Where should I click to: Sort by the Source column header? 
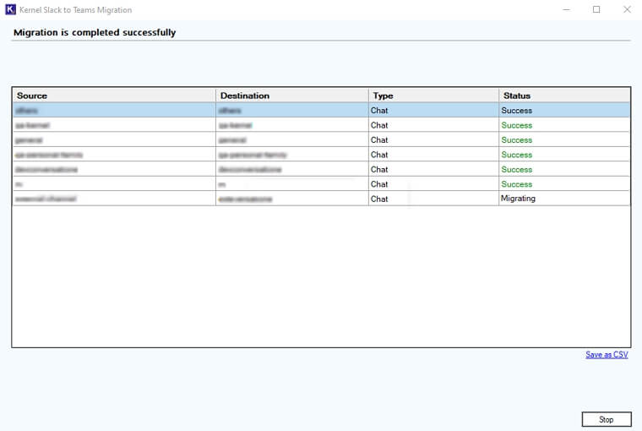click(114, 95)
